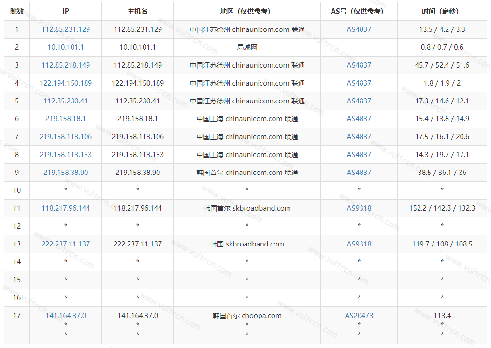Open IP link 122.194.150.189

point(66,83)
